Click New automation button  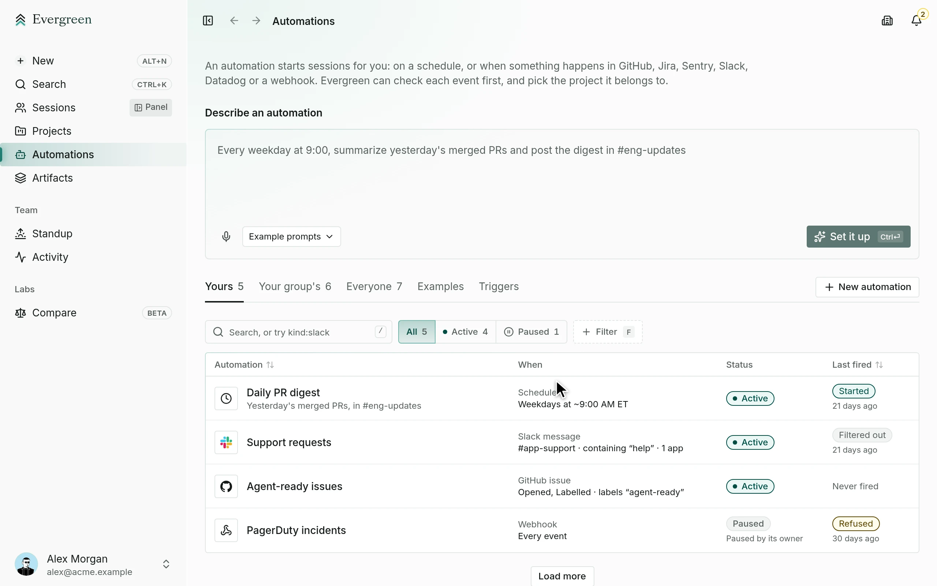tap(867, 287)
